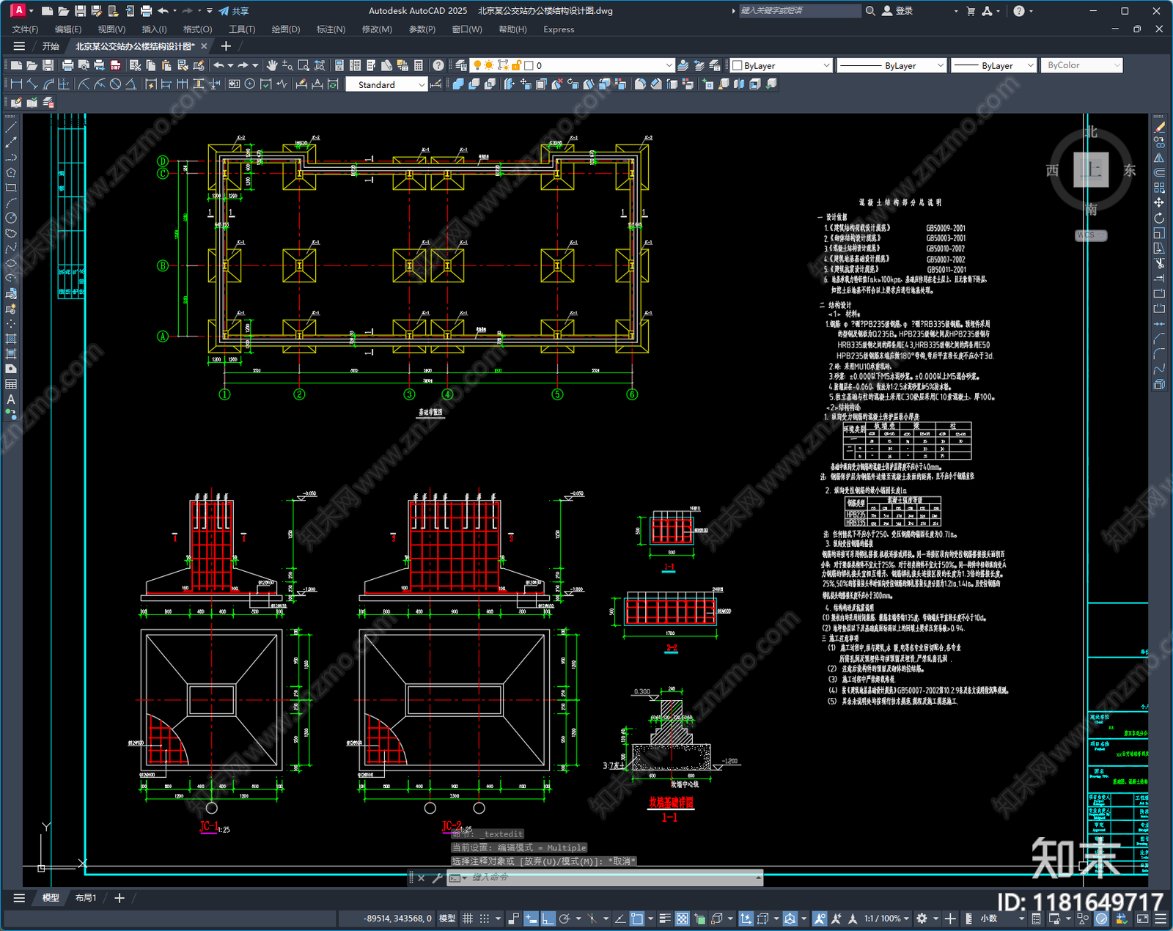Open the ByLayer linetype dropdown
1173x931 pixels.
point(892,65)
